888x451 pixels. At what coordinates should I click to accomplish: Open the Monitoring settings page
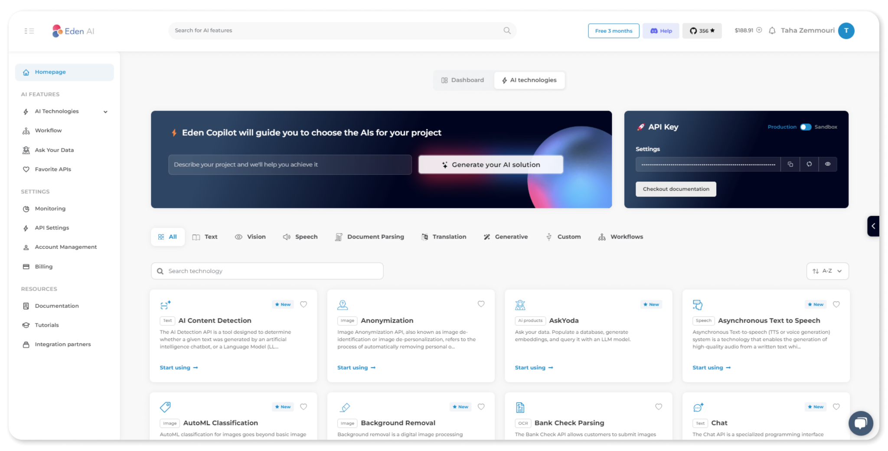49,208
